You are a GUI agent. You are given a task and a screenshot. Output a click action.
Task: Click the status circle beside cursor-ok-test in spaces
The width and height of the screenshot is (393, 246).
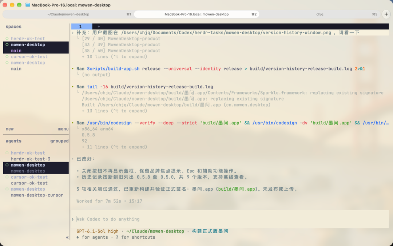7,57
